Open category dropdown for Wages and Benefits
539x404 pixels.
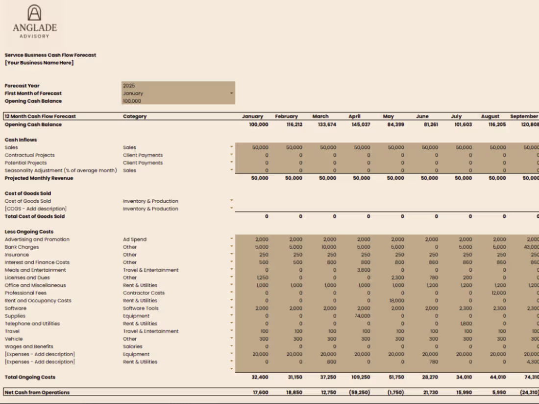pos(232,346)
